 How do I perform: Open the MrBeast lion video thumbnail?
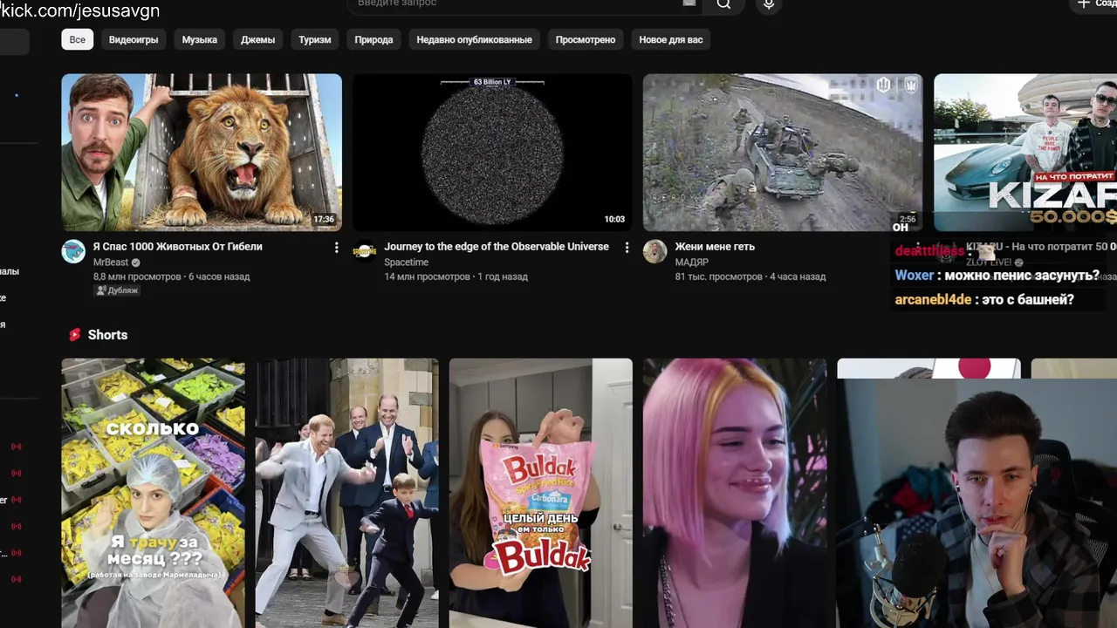[202, 152]
